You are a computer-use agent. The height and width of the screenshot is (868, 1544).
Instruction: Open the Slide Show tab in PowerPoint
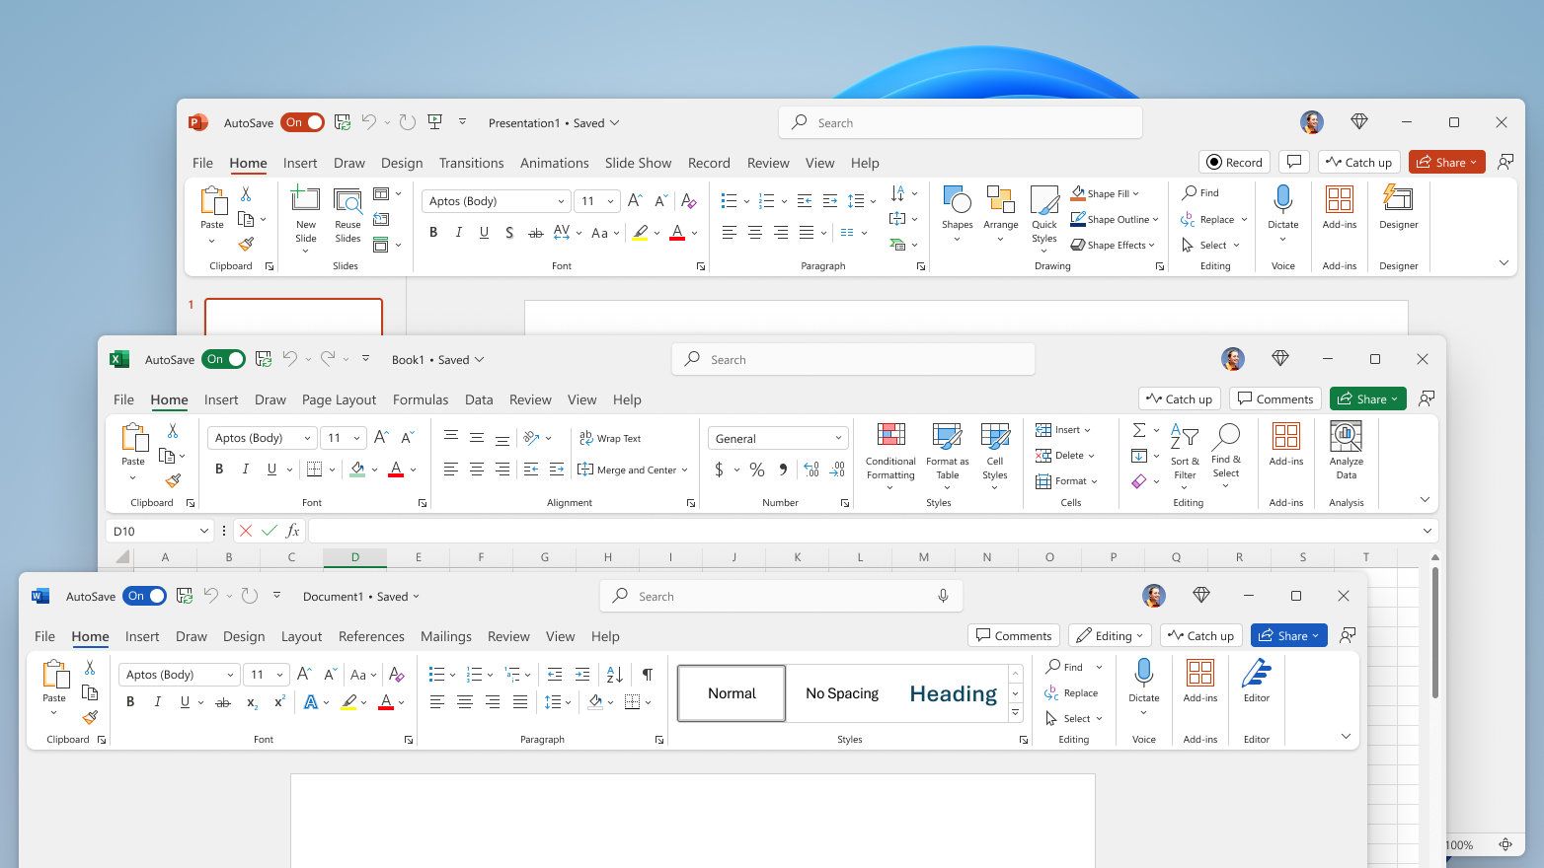pyautogui.click(x=638, y=163)
